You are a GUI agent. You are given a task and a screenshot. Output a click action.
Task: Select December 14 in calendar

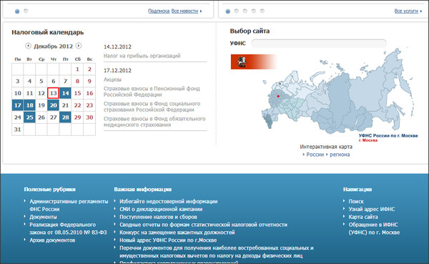click(x=65, y=93)
